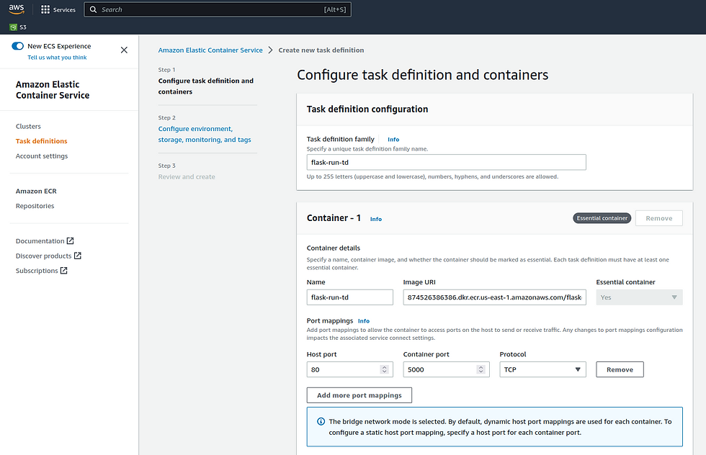This screenshot has width=706, height=455.
Task: Click the disabled Remove container button
Action: pyautogui.click(x=659, y=218)
